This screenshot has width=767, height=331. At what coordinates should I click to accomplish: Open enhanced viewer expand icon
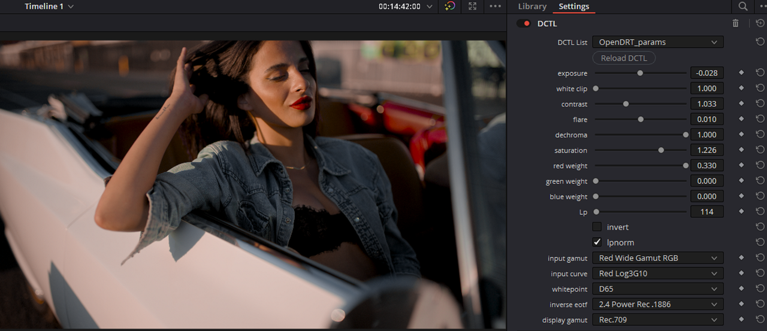pos(473,7)
